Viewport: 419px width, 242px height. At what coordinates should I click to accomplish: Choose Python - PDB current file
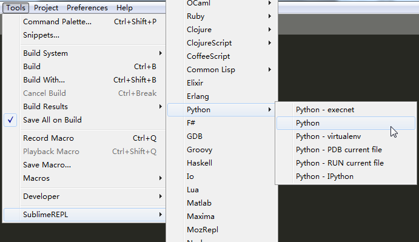pyautogui.click(x=346, y=150)
